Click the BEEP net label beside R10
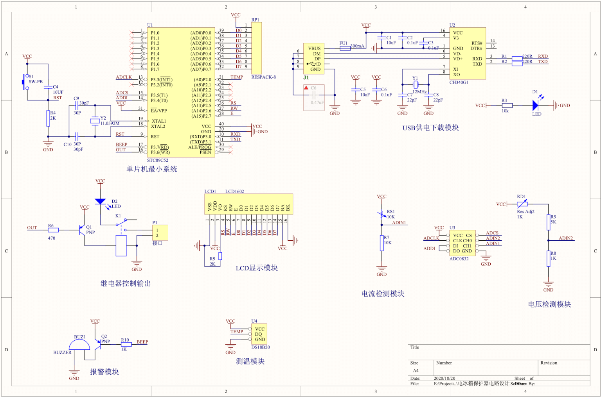This screenshot has width=601, height=397. coord(142,342)
